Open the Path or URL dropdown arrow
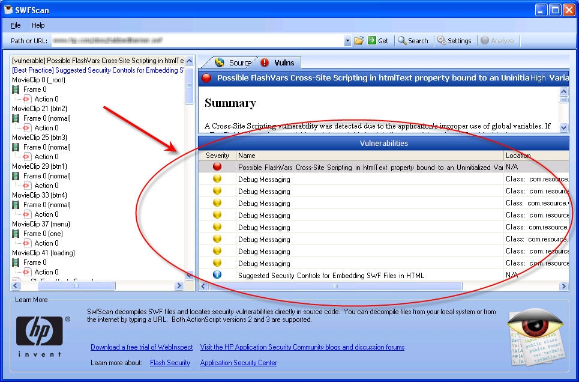The width and height of the screenshot is (579, 382). click(x=347, y=41)
